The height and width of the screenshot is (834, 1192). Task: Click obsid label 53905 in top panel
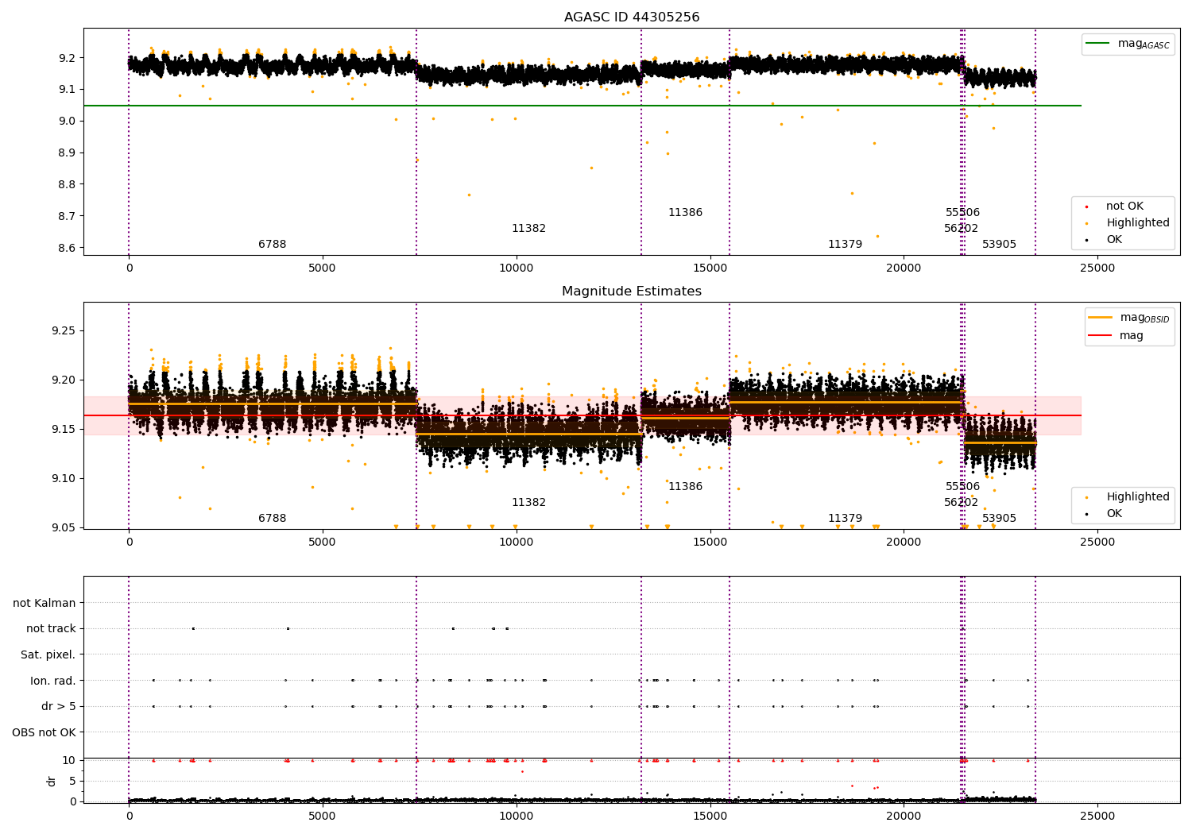(x=999, y=245)
